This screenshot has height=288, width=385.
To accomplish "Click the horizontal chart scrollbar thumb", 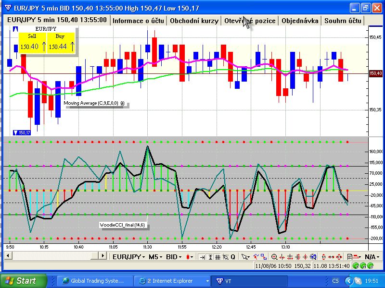I will pyautogui.click(x=95, y=256).
